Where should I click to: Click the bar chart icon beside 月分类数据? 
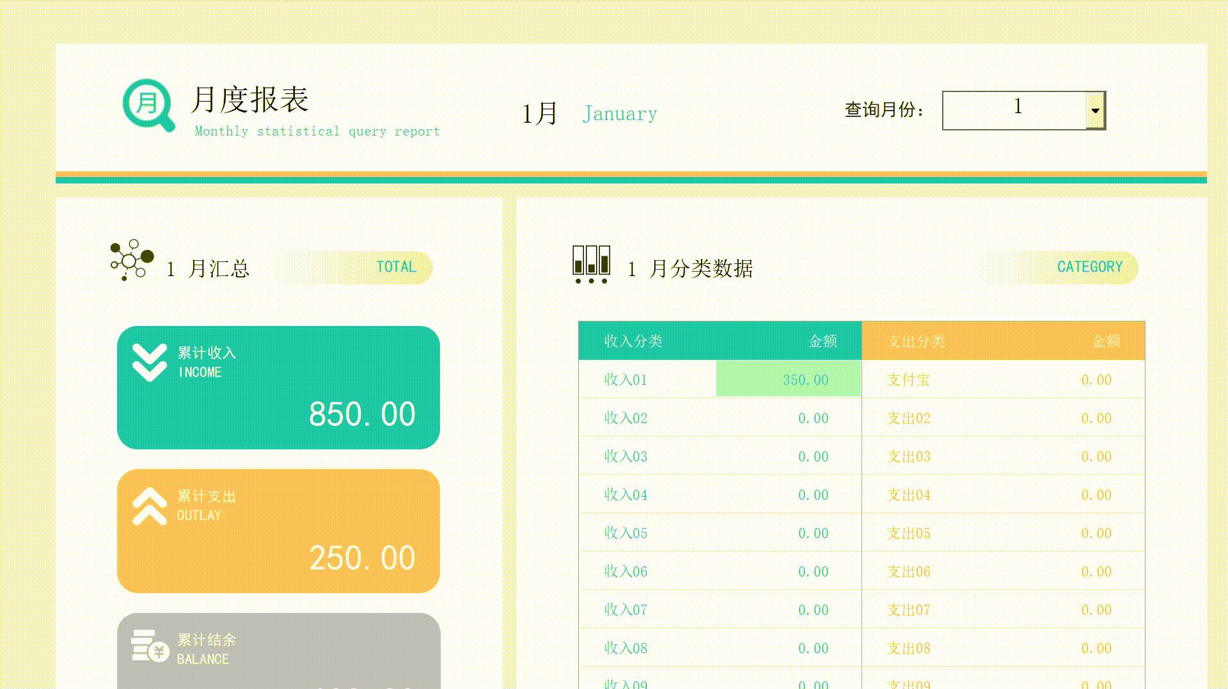[591, 264]
